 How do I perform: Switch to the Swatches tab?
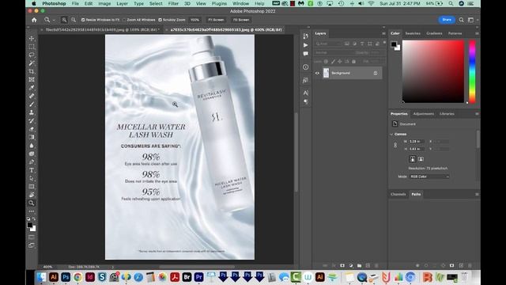413,33
